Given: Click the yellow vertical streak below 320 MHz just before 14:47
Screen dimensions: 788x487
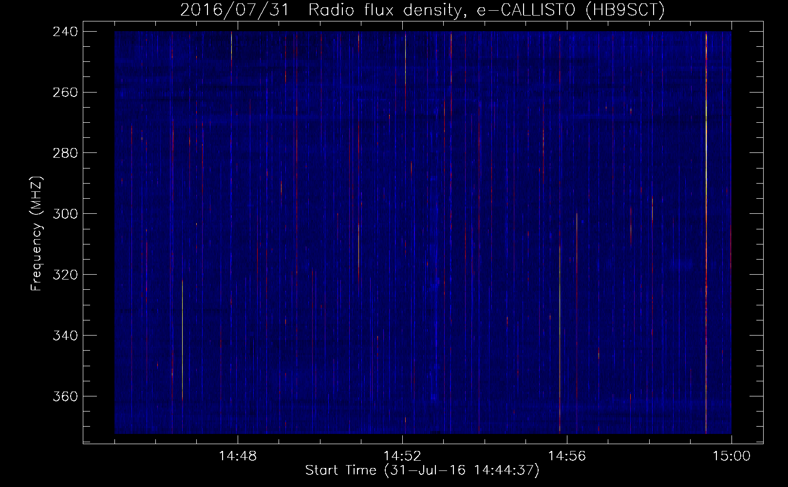Looking at the screenshot, I should tap(182, 341).
